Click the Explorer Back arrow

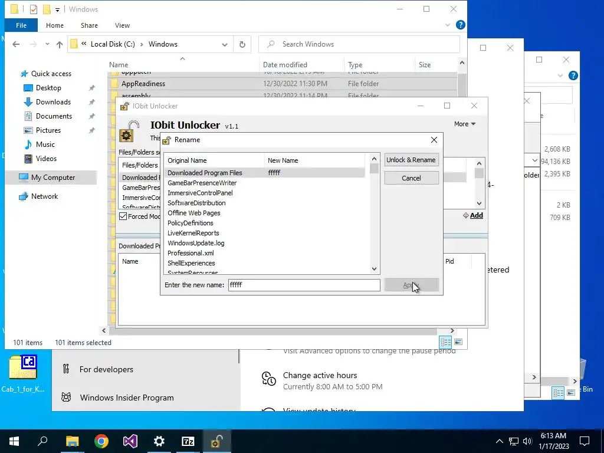coord(16,44)
